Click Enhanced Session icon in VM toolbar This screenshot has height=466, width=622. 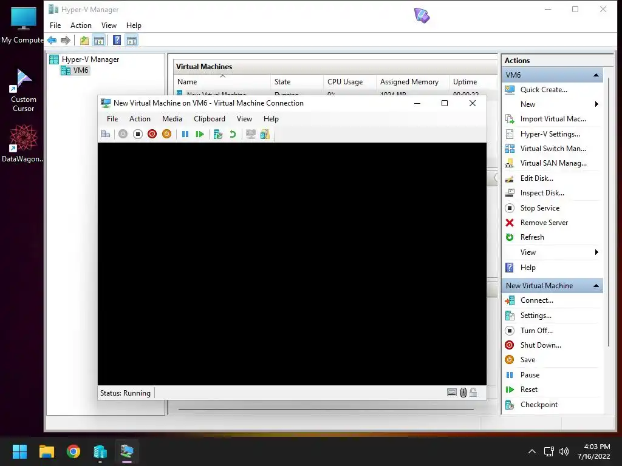(x=251, y=134)
